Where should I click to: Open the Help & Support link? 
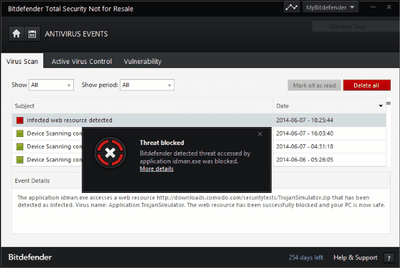pos(355,257)
